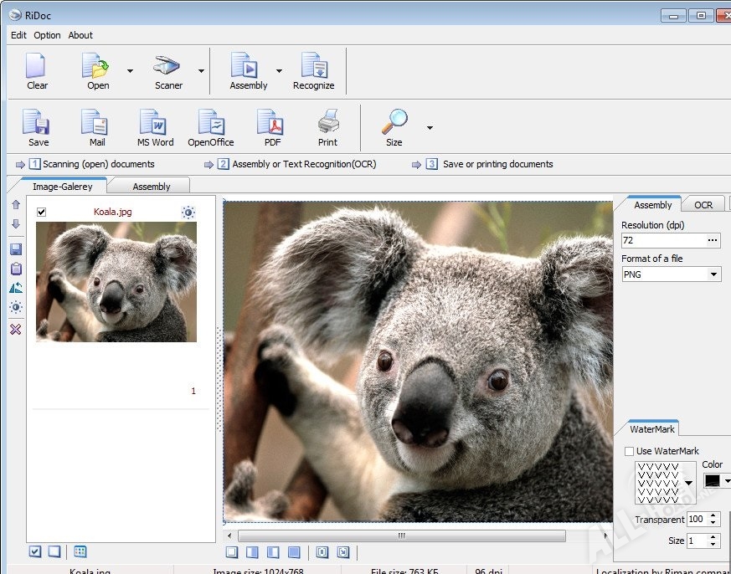Image resolution: width=731 pixels, height=574 pixels.
Task: Uncheck the Koala.jpg checkbox
Action: click(x=42, y=213)
